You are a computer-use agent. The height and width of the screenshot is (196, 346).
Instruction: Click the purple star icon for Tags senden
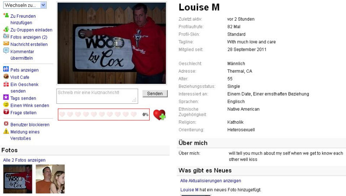point(6,97)
